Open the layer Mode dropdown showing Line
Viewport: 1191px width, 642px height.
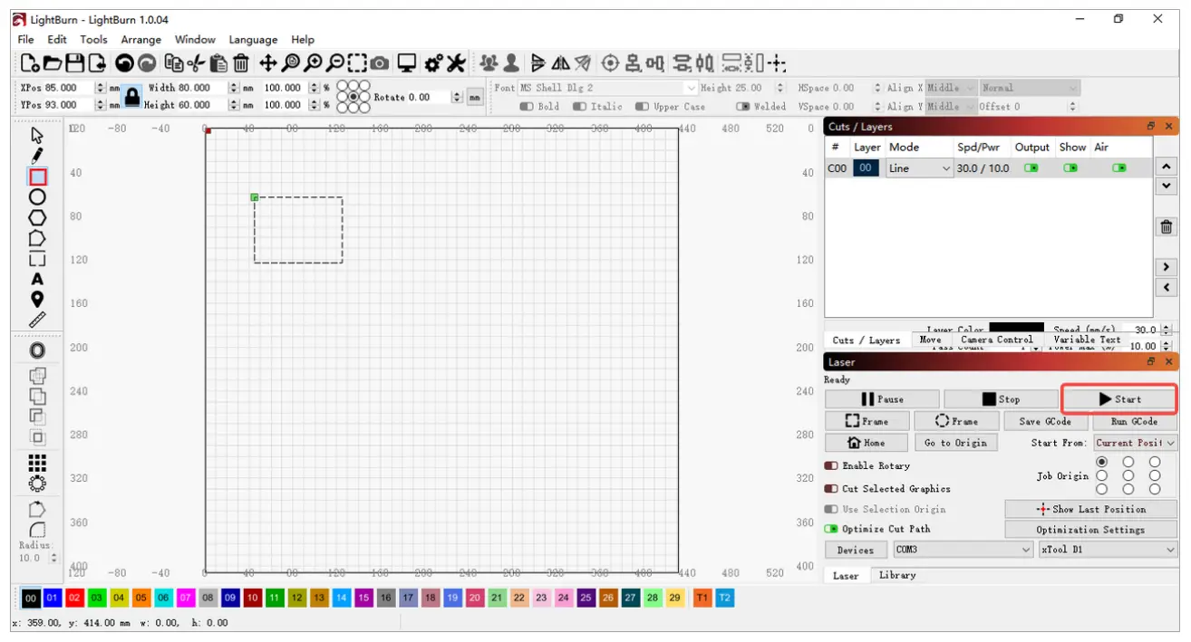(919, 168)
